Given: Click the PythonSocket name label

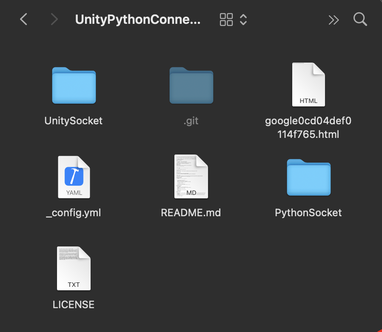Looking at the screenshot, I should click(308, 213).
